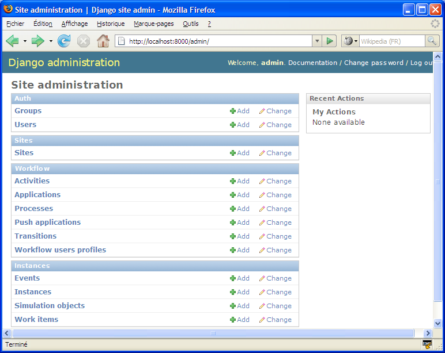
Task: Click the horizontal scrollbar right arrow
Action: tap(428, 333)
